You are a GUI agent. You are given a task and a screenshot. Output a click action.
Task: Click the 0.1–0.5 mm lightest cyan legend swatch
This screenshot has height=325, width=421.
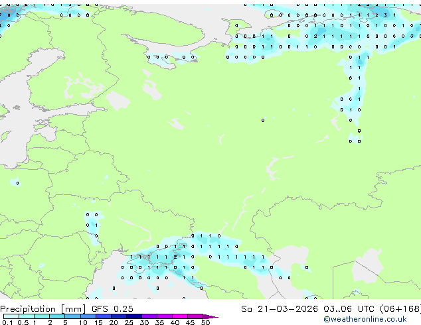(x=11, y=316)
